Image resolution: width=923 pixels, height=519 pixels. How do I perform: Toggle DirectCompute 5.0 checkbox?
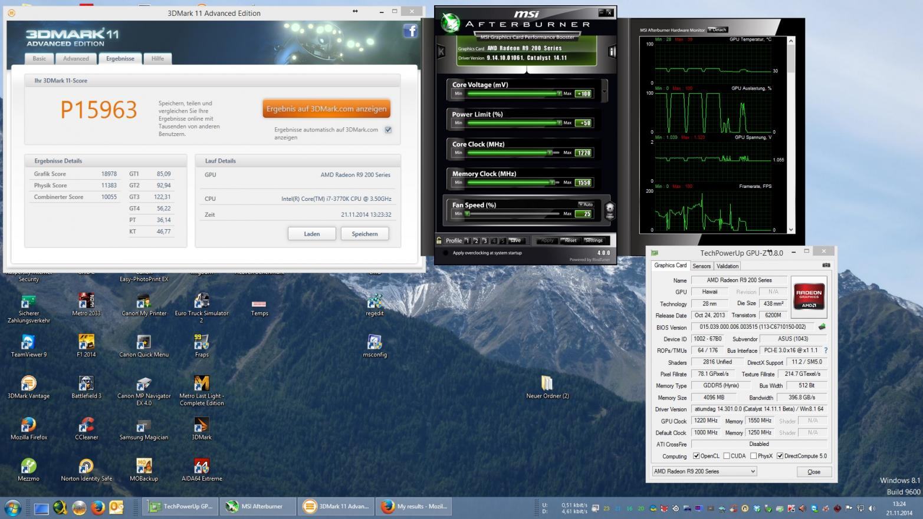[780, 456]
